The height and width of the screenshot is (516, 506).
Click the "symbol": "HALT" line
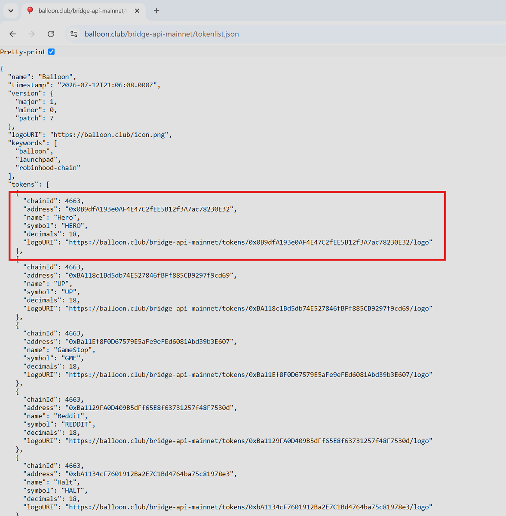click(55, 491)
